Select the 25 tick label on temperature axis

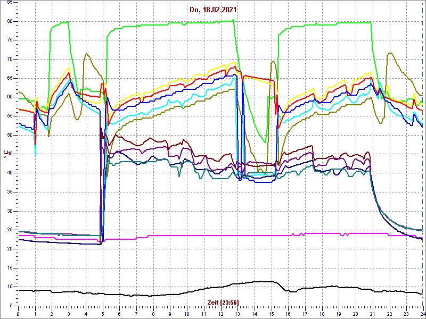[x=9, y=230]
